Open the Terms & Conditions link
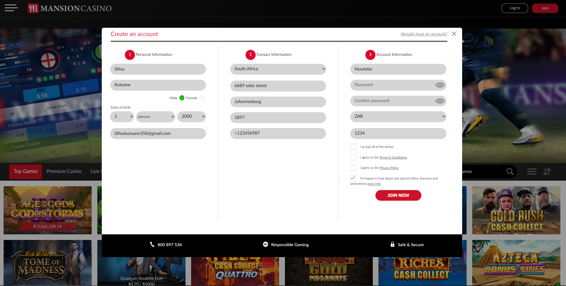Viewport: 566px width, 286px height. [393, 157]
